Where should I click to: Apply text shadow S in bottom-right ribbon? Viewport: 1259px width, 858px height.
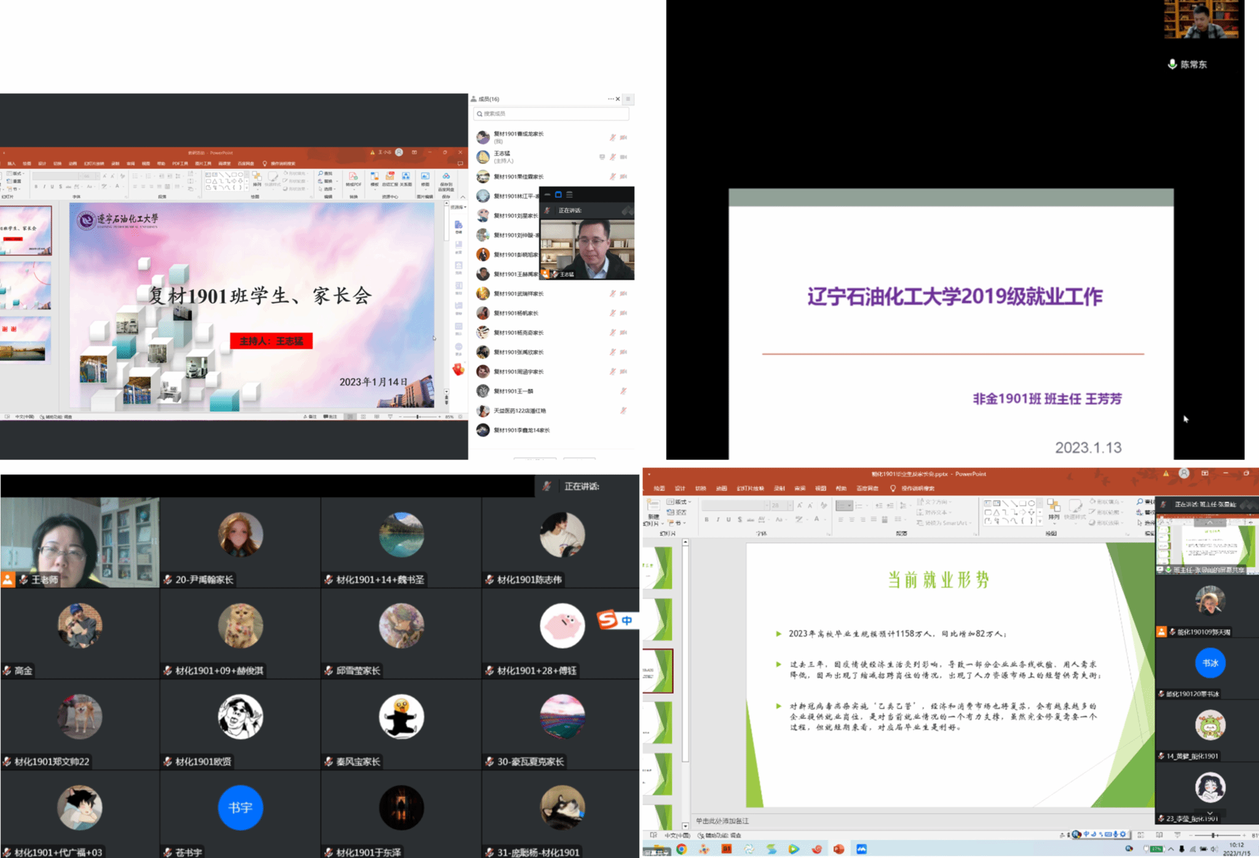(740, 520)
